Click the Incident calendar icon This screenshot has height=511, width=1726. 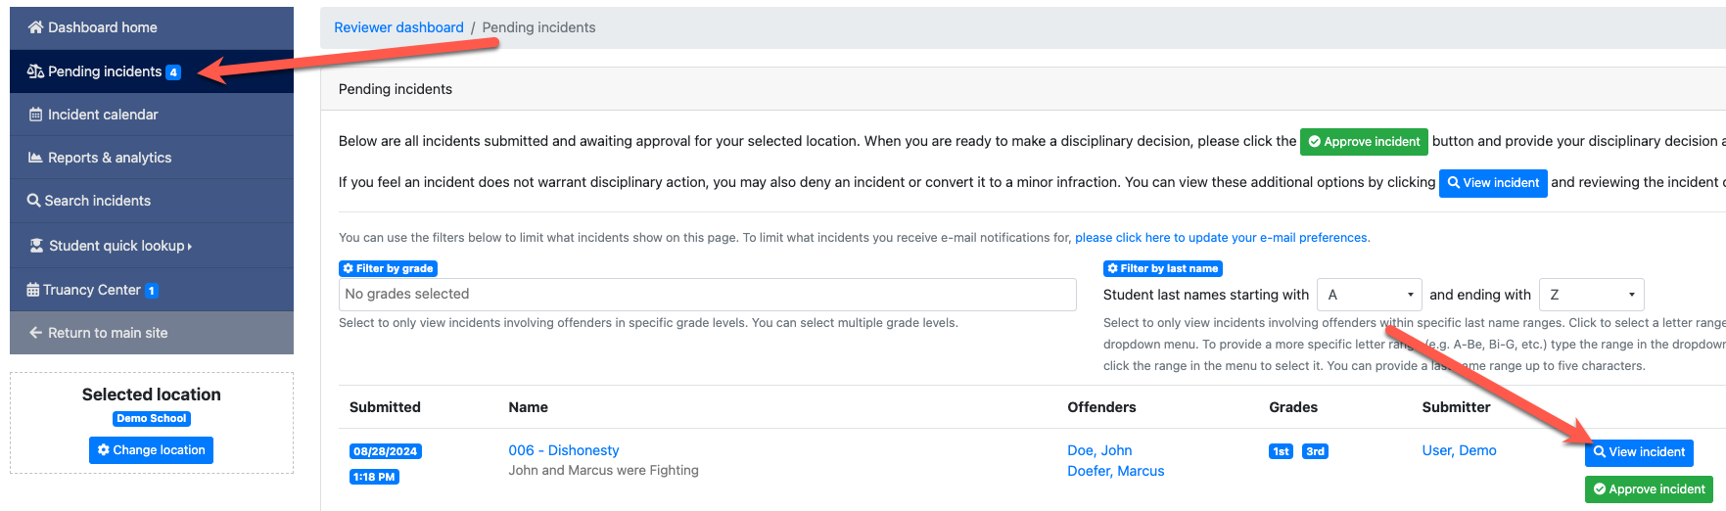[x=36, y=115]
